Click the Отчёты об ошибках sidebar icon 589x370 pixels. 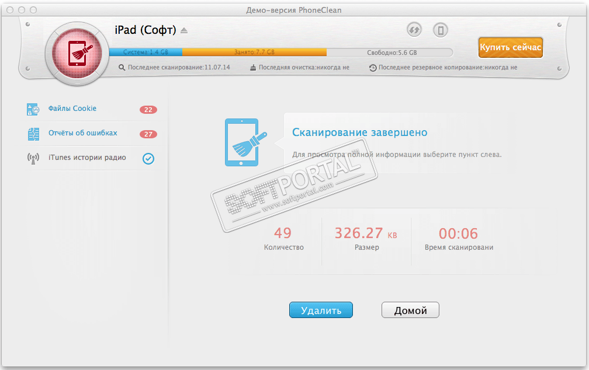click(x=33, y=134)
